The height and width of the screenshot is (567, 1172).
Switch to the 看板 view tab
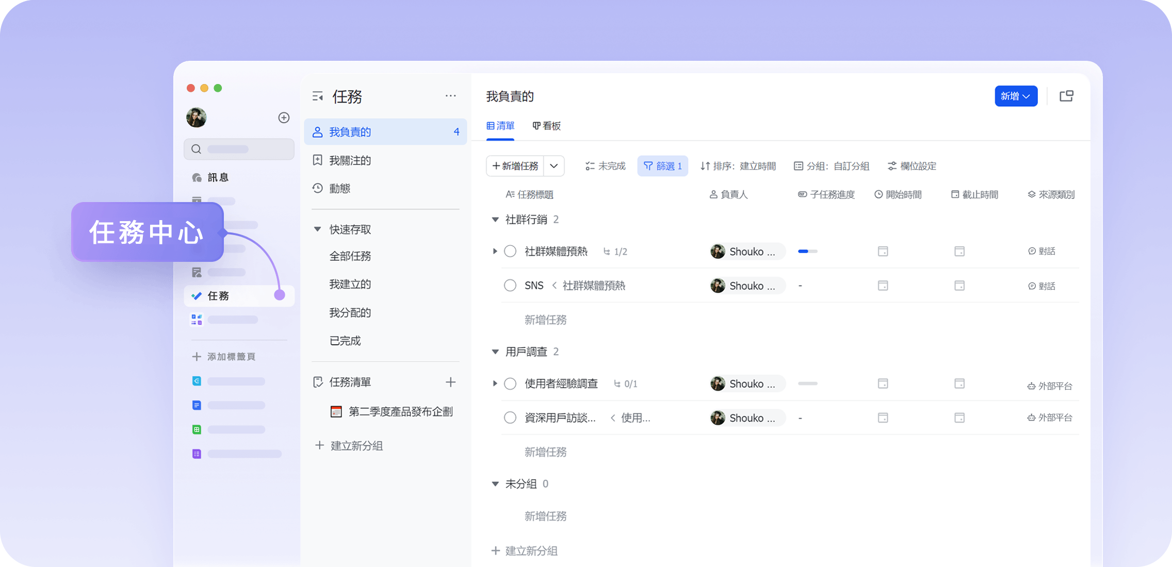[x=547, y=126]
